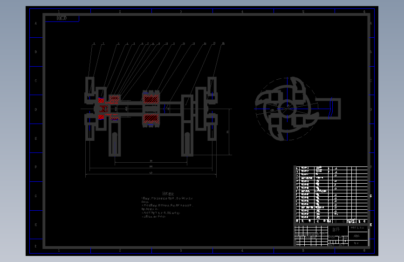The height and width of the screenshot is (262, 404).
Task: Select zone number 4 on the bottom border
Action: (x=242, y=250)
